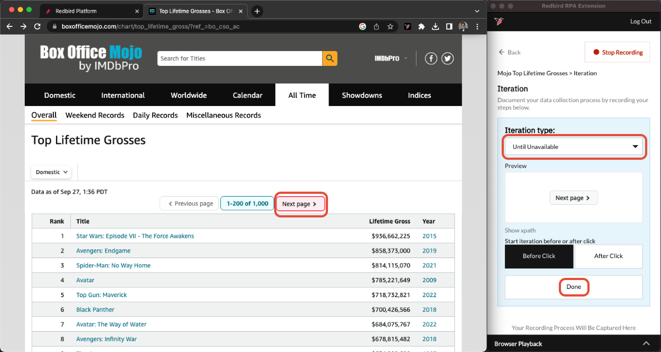Viewport: 661px width, 352px height.
Task: Open the Calendar navigation tab
Action: coord(247,95)
